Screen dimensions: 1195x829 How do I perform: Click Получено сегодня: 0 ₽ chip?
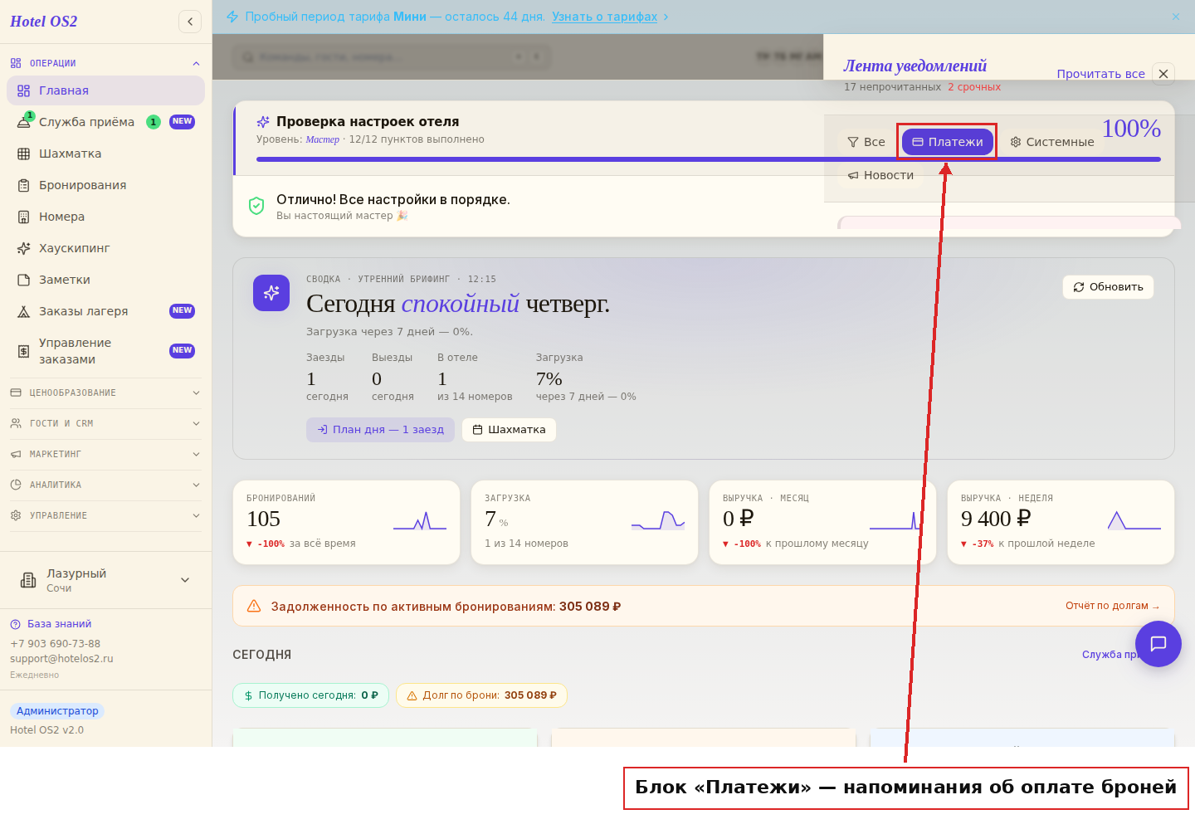(310, 695)
